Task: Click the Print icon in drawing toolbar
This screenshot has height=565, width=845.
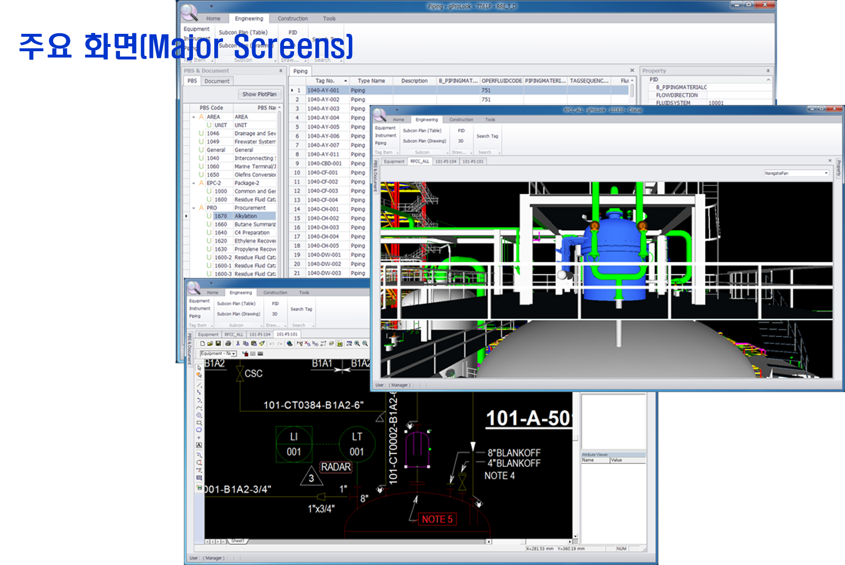Action: pos(228,344)
